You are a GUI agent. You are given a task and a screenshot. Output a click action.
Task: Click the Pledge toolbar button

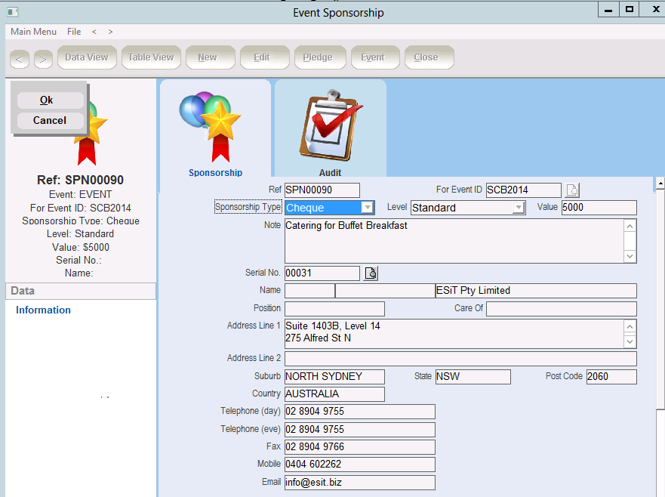tap(318, 57)
